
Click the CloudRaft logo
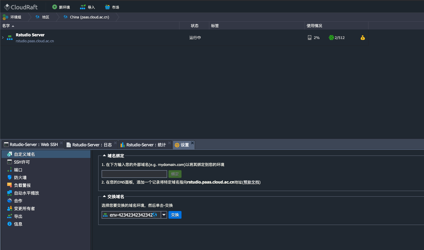pos(21,7)
